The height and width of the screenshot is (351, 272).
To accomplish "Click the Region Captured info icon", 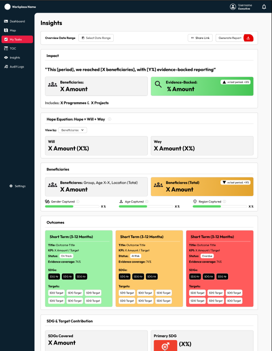I will click(x=225, y=201).
